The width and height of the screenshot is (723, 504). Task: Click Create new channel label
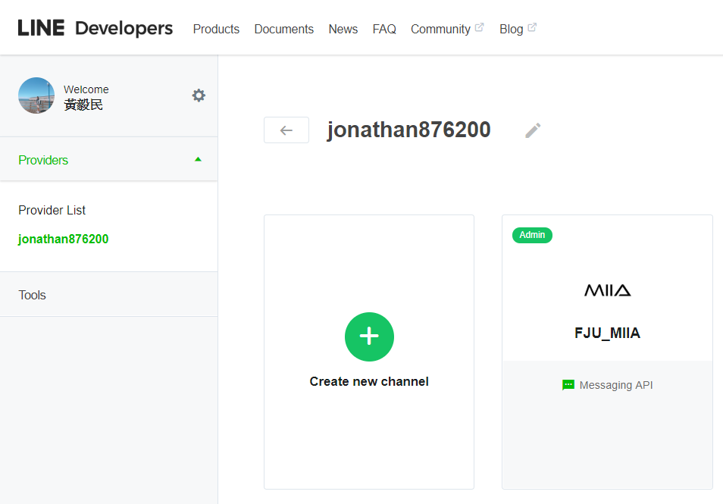(x=369, y=381)
